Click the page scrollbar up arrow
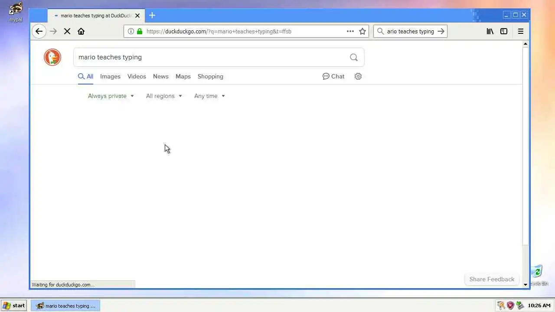The width and height of the screenshot is (555, 312). 526,44
